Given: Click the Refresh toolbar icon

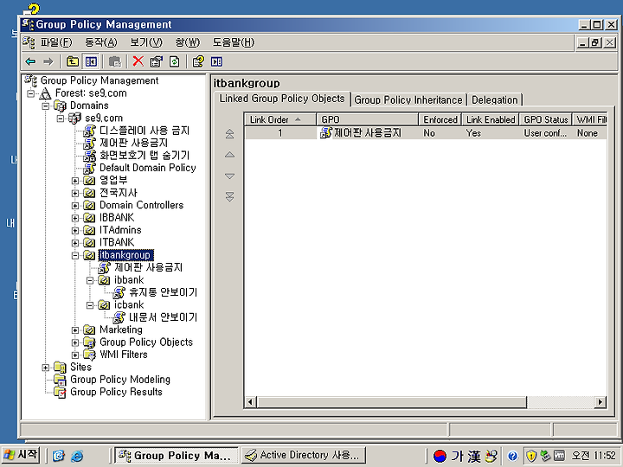Looking at the screenshot, I should pos(175,61).
